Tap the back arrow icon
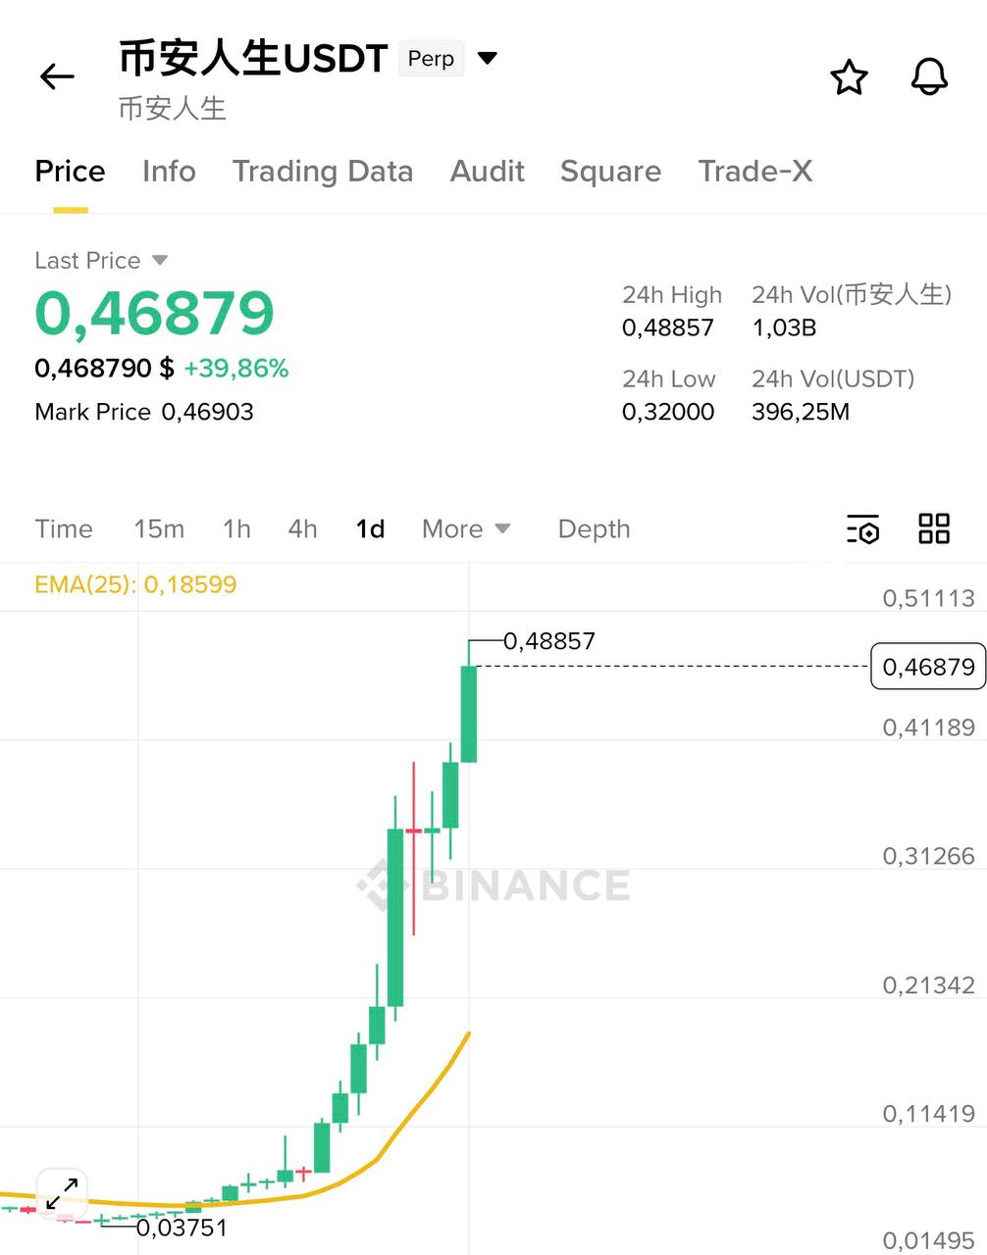The height and width of the screenshot is (1255, 987). tap(57, 76)
